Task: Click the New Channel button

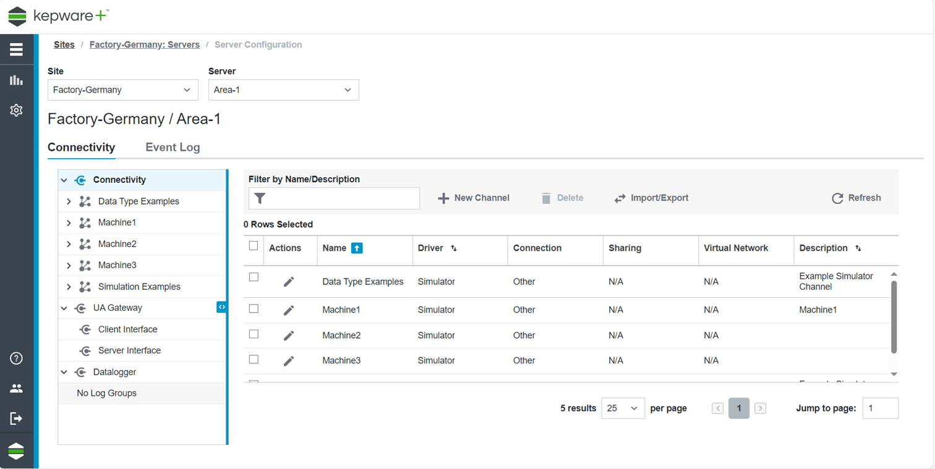Action: 474,198
